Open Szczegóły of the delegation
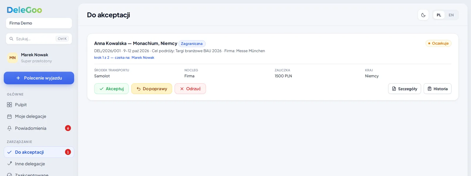This screenshot has height=176, width=471. click(x=404, y=89)
